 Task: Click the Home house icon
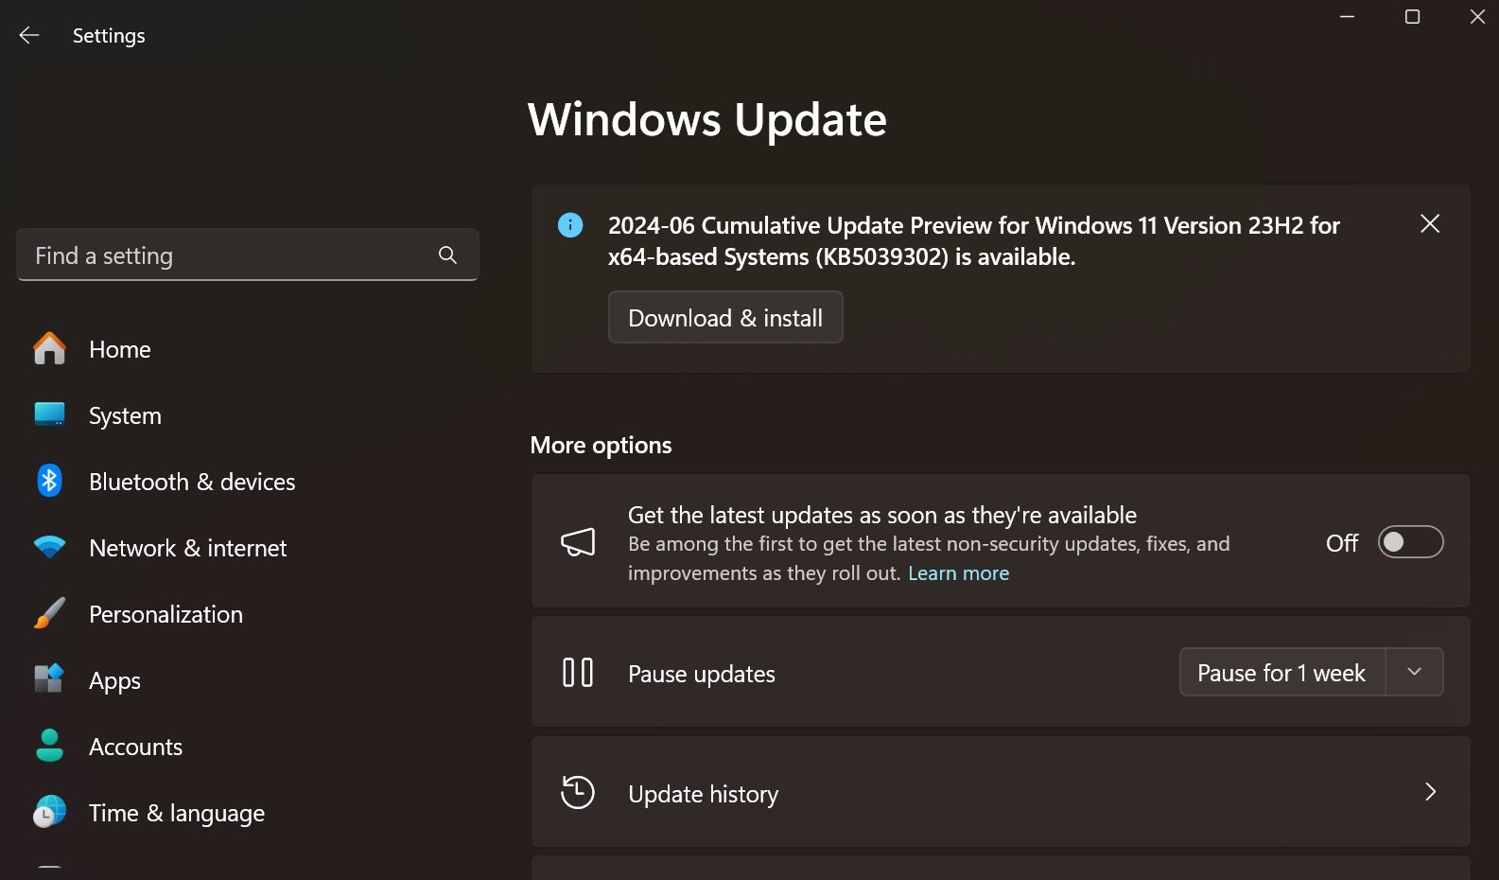(49, 348)
